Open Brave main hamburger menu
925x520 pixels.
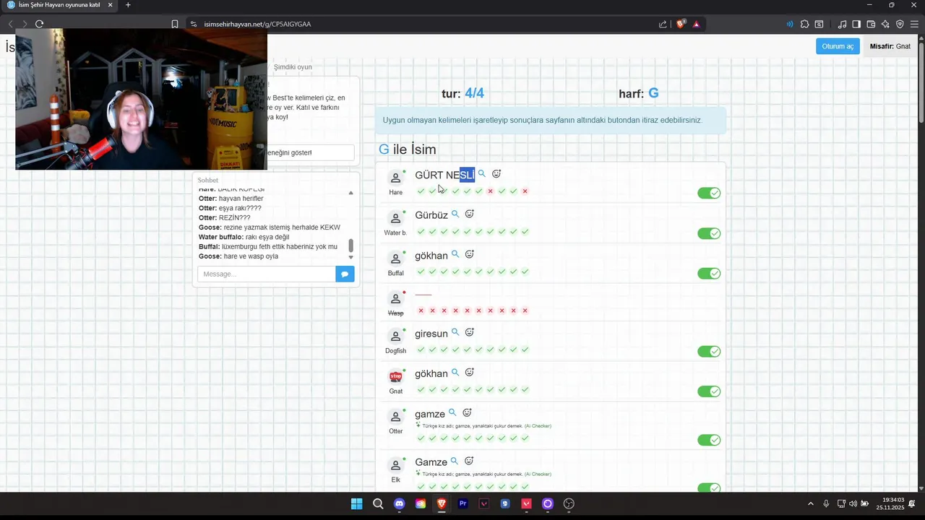coord(914,24)
